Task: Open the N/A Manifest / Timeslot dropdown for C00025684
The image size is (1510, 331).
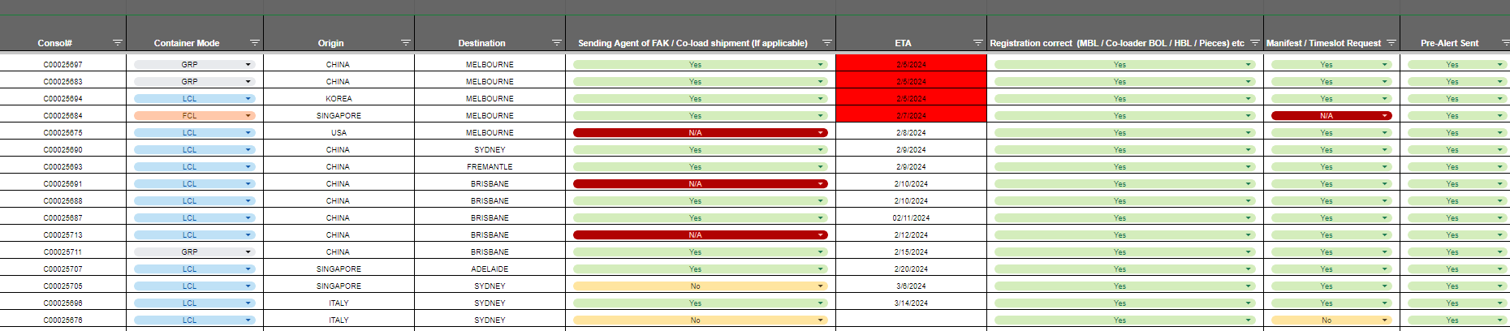Action: (1331, 115)
